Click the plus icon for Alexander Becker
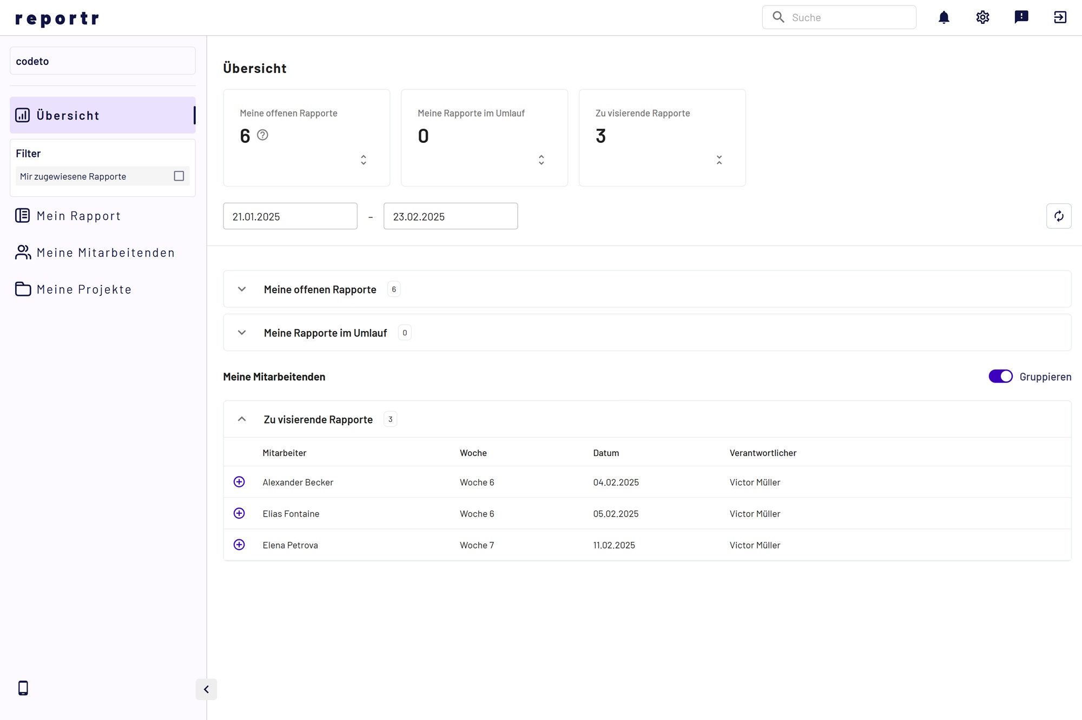 point(239,482)
